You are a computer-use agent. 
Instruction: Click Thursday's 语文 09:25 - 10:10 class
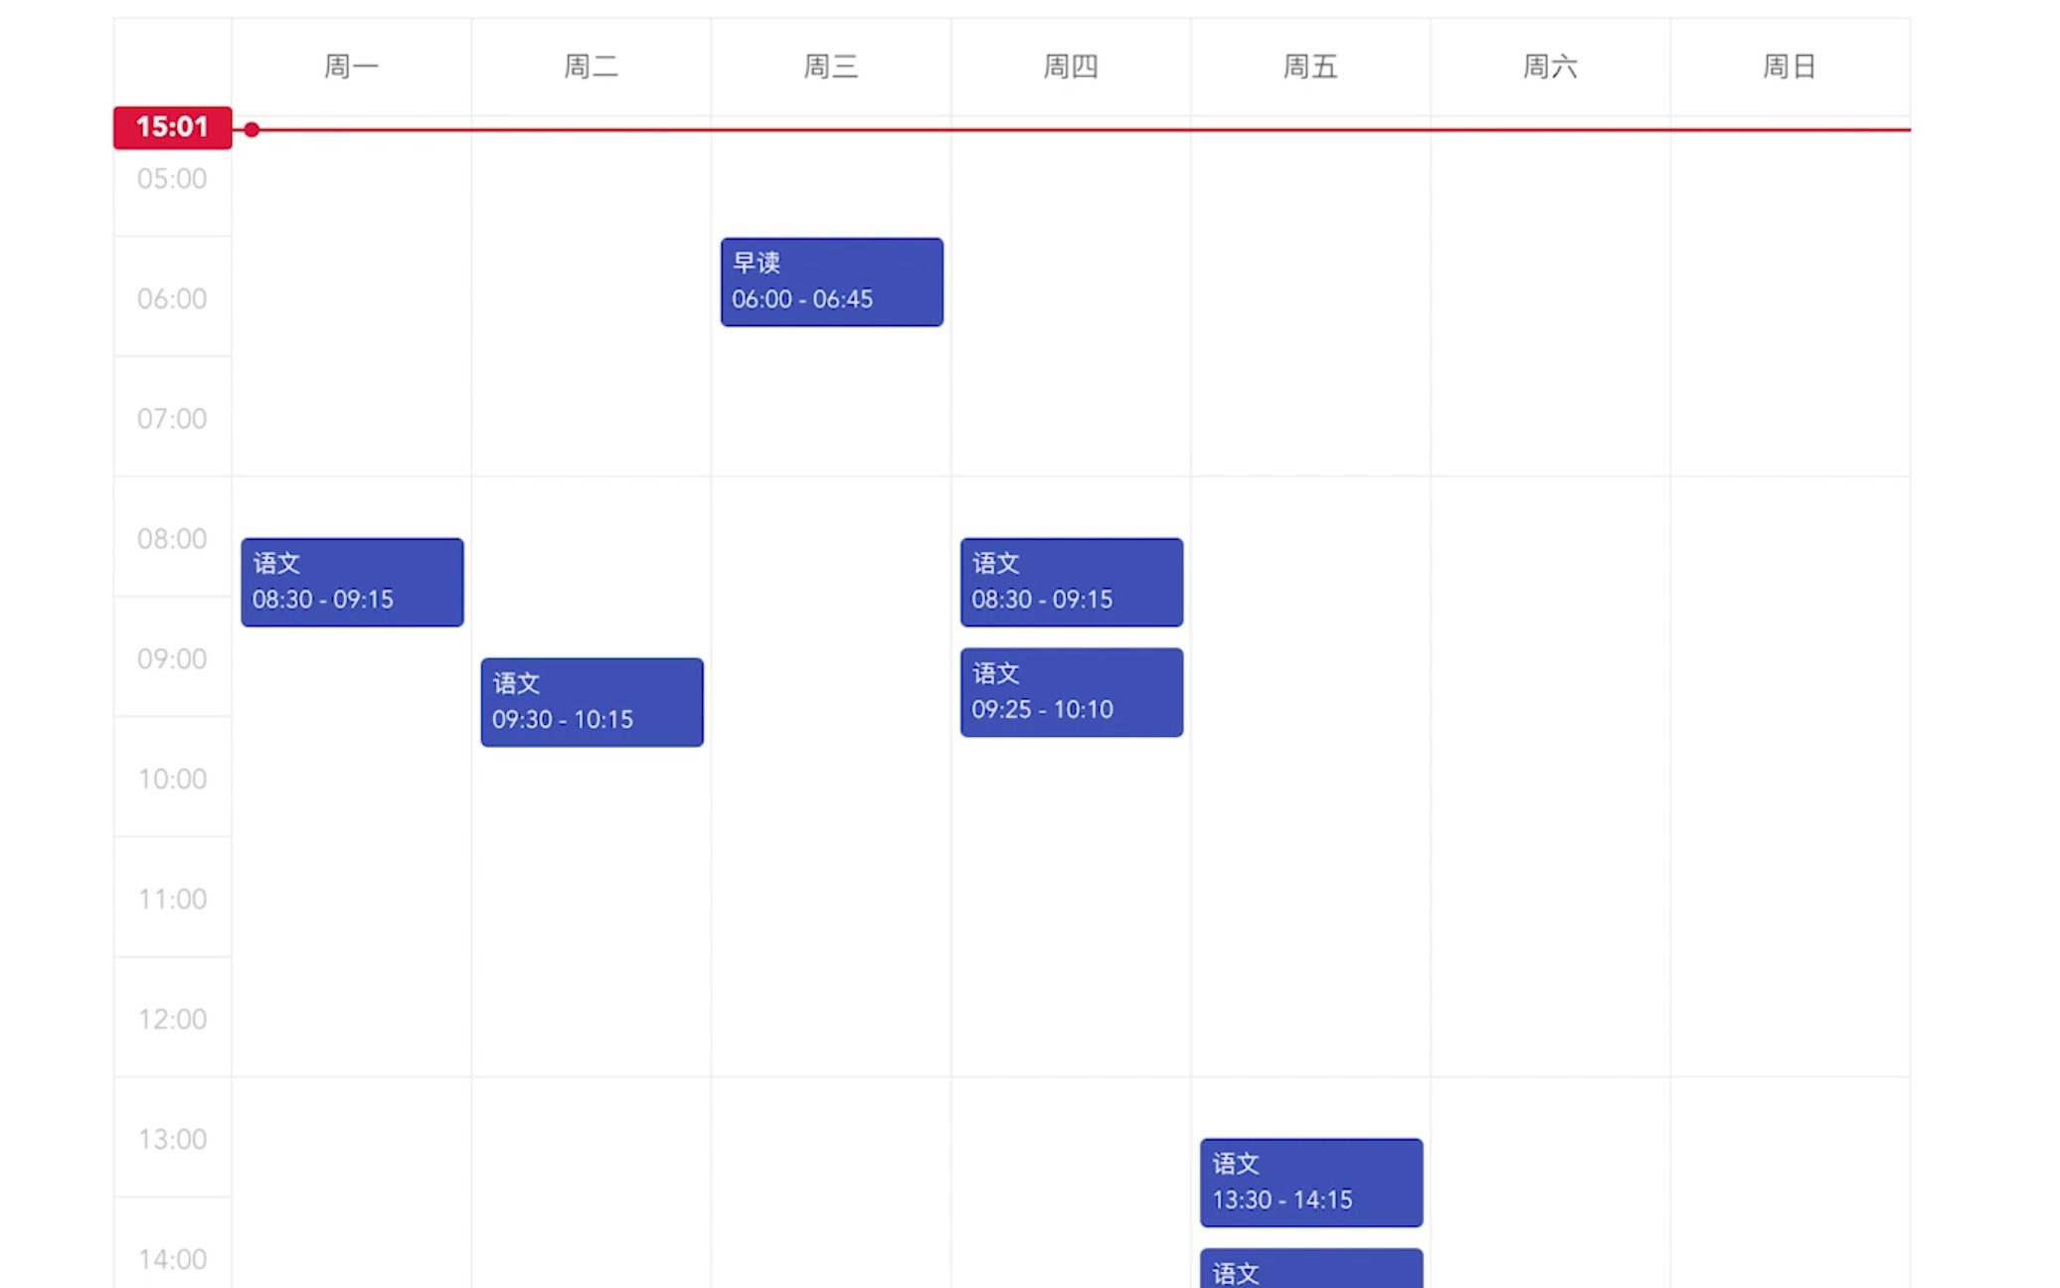(1071, 692)
